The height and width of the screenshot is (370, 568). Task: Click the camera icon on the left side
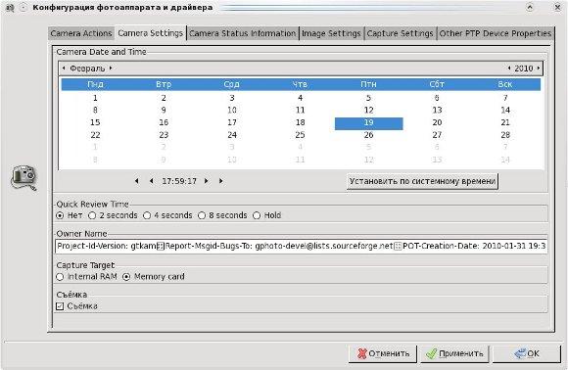(x=24, y=177)
